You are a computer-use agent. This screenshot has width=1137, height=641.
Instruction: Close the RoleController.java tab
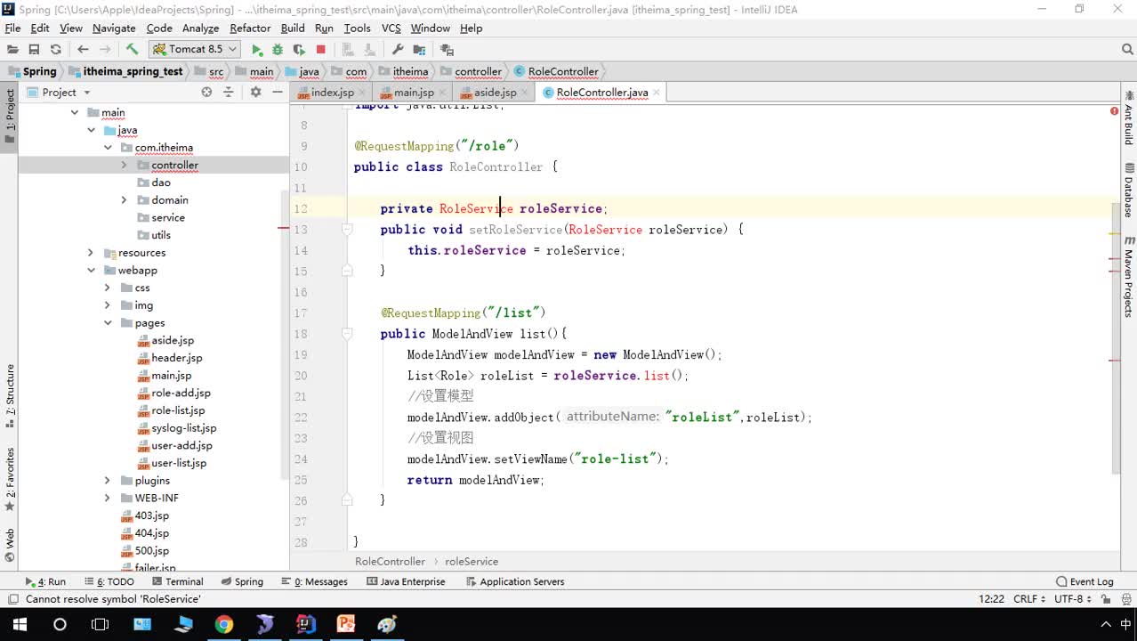[x=657, y=93]
